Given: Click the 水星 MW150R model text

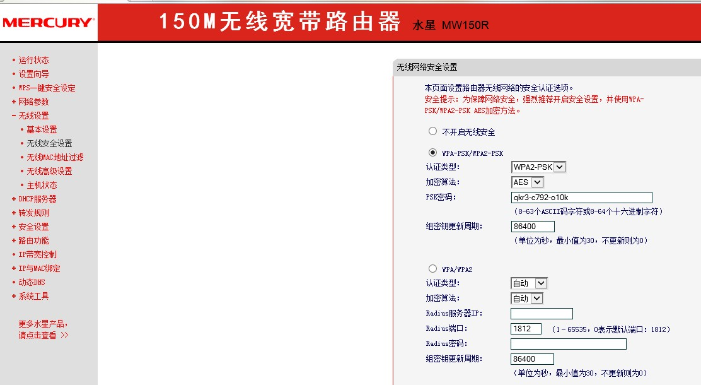Looking at the screenshot, I should pos(451,25).
